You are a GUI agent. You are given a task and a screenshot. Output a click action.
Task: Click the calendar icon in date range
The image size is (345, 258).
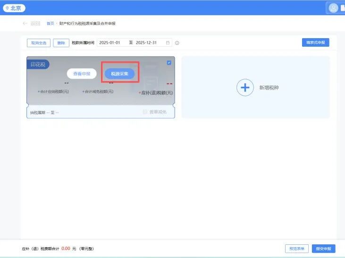pyautogui.click(x=168, y=43)
